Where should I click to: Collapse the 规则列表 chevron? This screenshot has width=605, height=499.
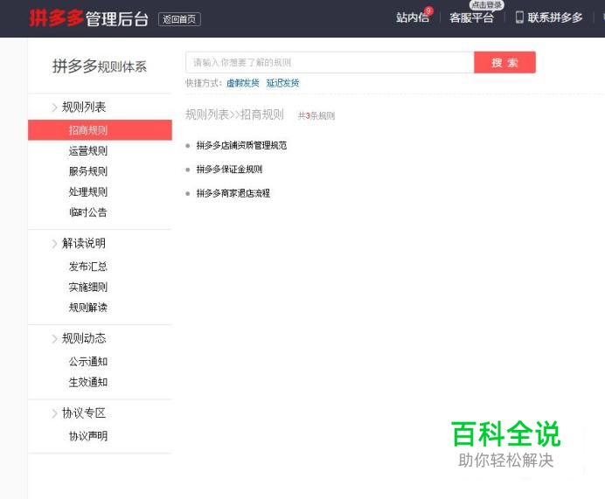pos(54,107)
